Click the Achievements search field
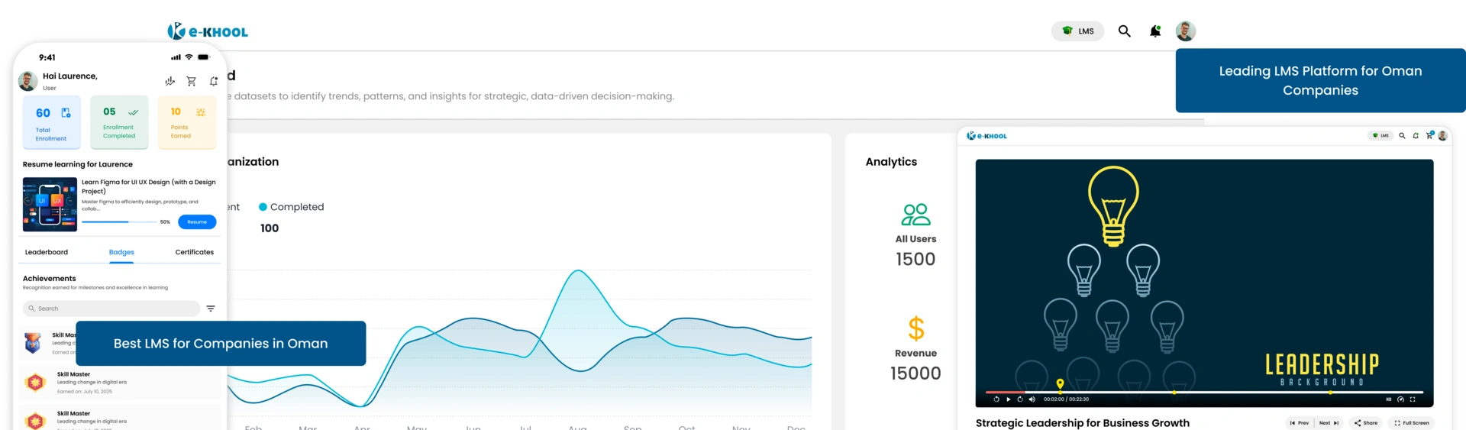The height and width of the screenshot is (430, 1466). pos(111,309)
